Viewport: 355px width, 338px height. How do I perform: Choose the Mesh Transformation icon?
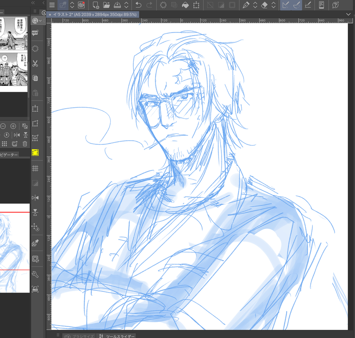coord(35,138)
